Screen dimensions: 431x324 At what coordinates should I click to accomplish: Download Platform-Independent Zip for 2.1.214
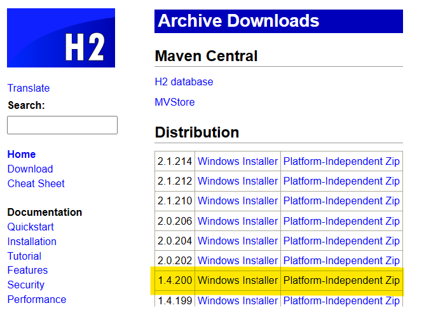[x=341, y=161]
